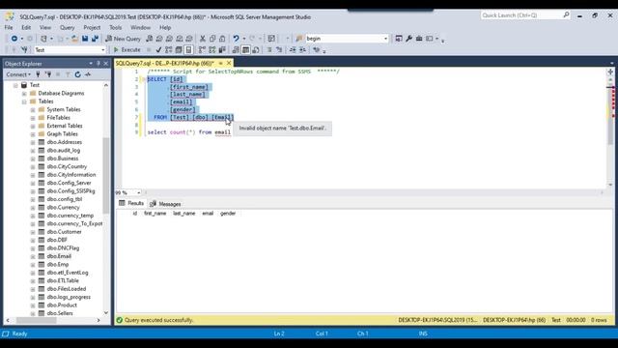Viewport: 618px width, 348px height.
Task: Select dbo.Currency table in tree
Action: (x=63, y=208)
